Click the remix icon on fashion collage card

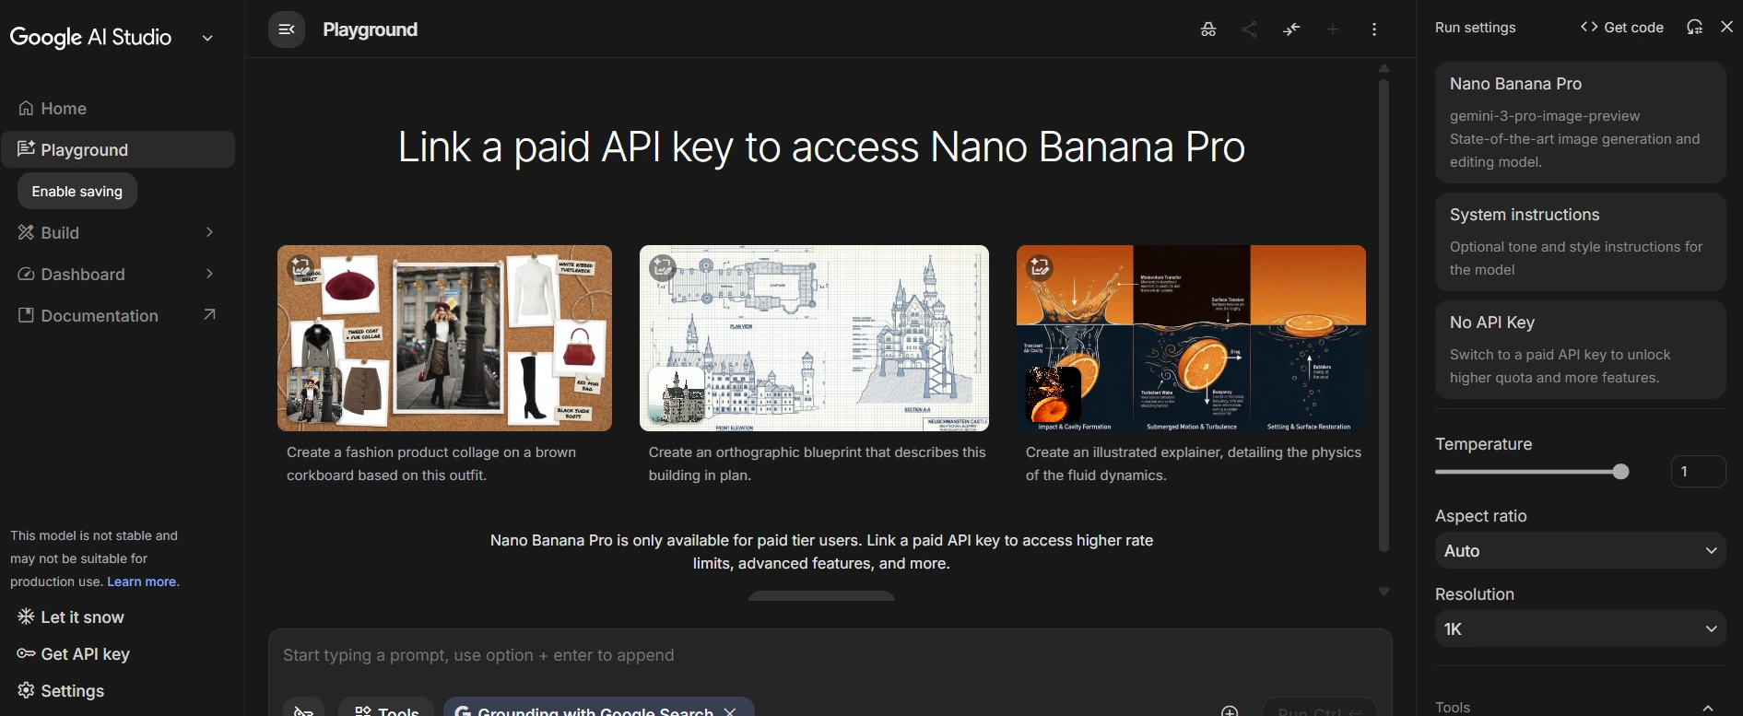(300, 268)
